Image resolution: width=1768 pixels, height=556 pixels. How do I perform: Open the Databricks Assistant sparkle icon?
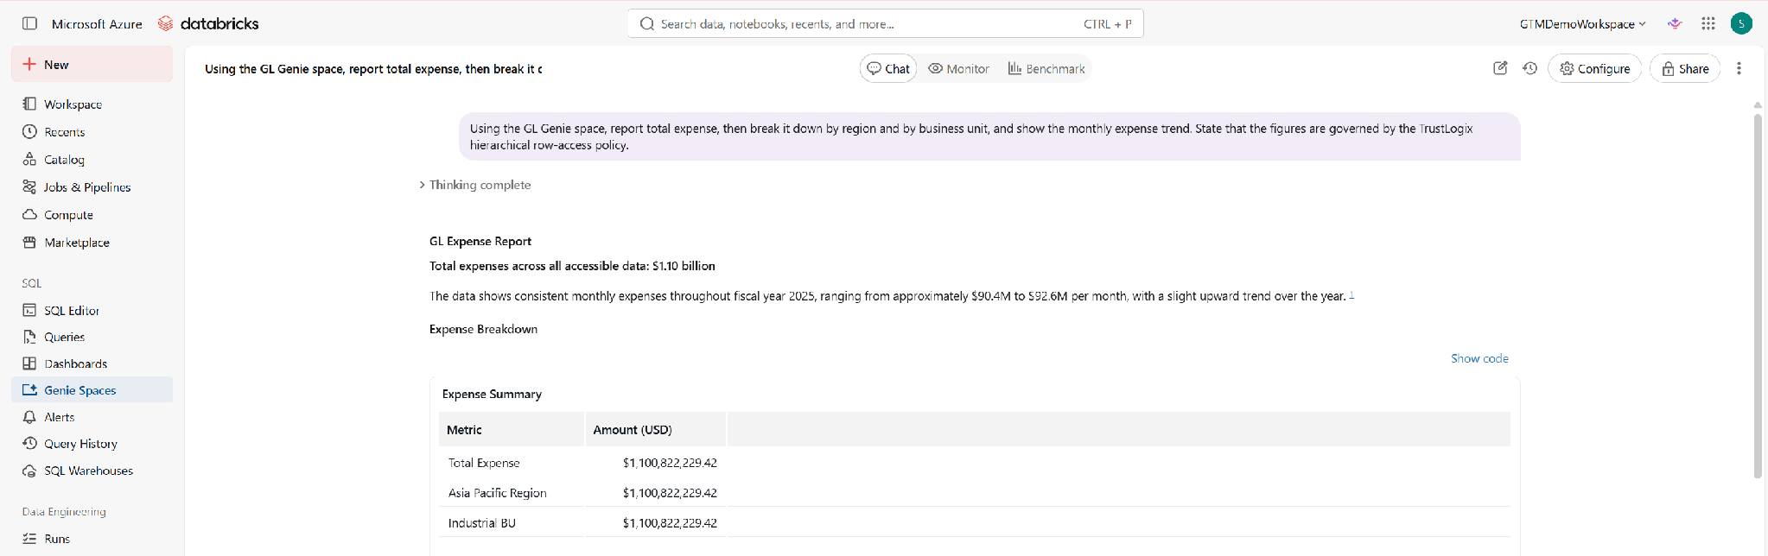click(x=1675, y=23)
